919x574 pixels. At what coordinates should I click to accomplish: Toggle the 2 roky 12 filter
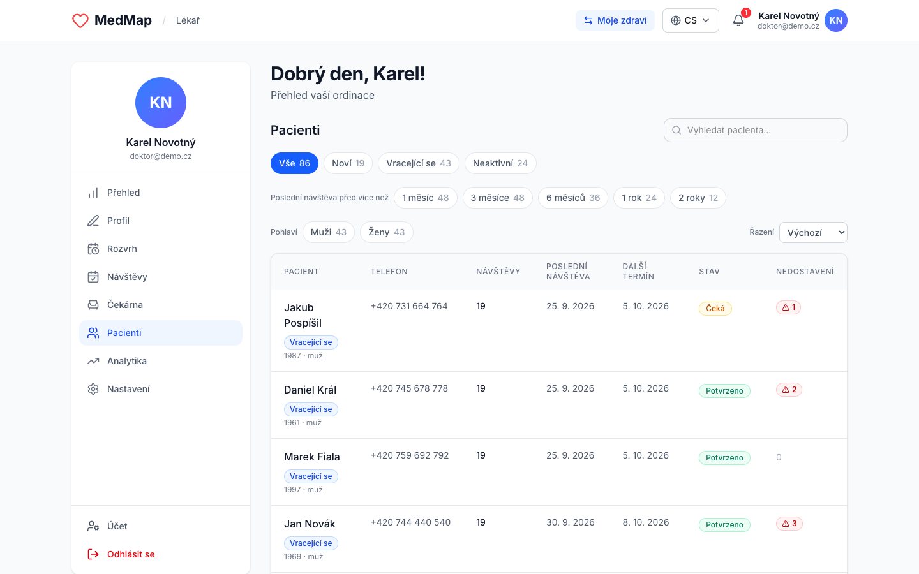click(698, 198)
